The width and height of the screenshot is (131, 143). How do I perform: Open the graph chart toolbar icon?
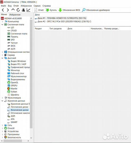[28, 10]
